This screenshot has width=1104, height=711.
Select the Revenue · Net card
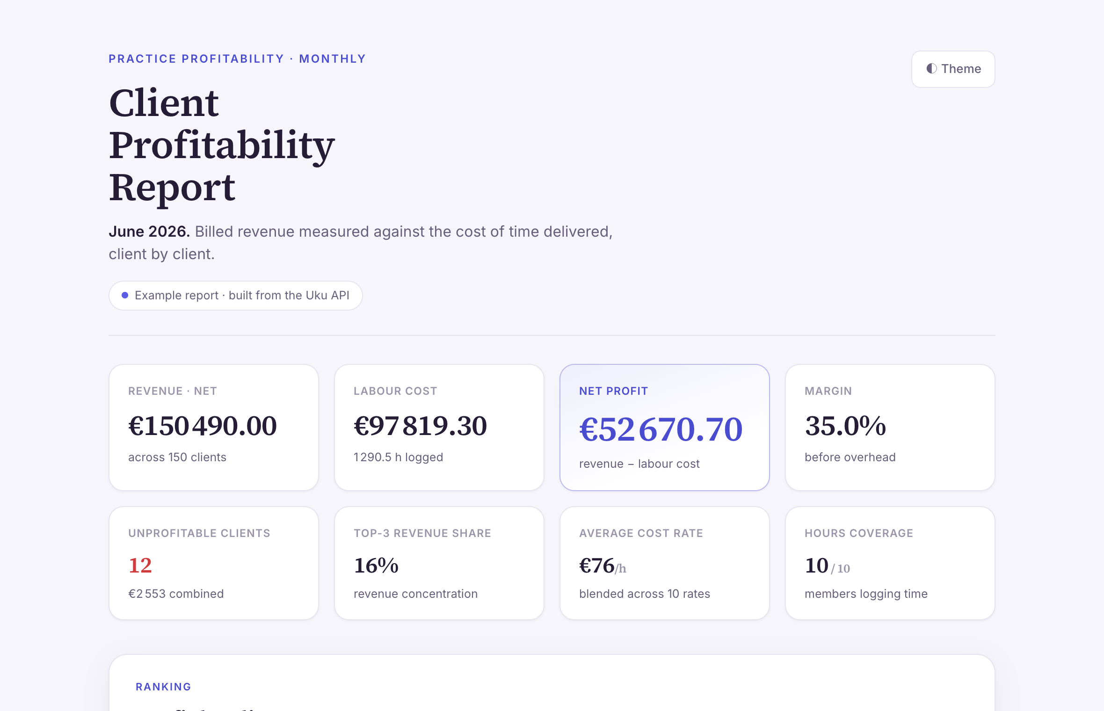coord(214,428)
